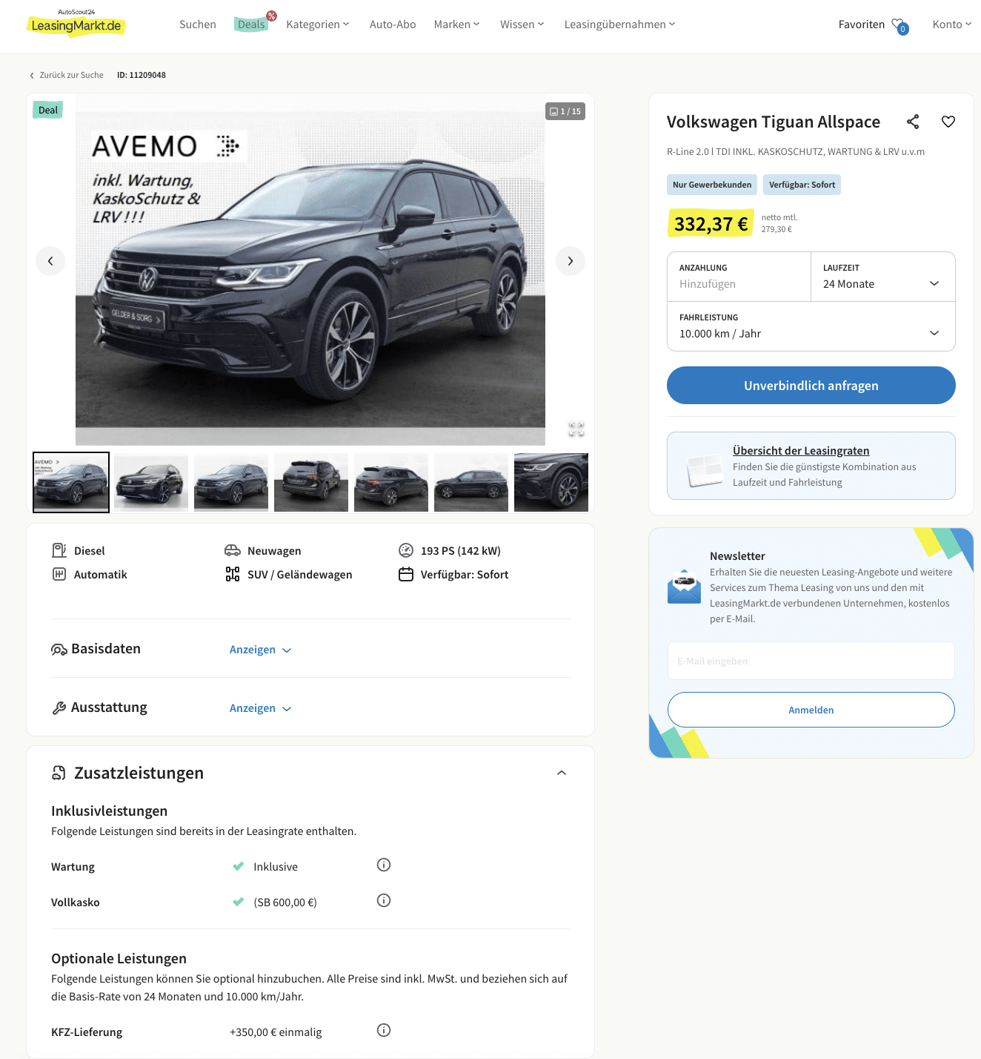Share this Volkswagen Tiguan listing

click(913, 122)
